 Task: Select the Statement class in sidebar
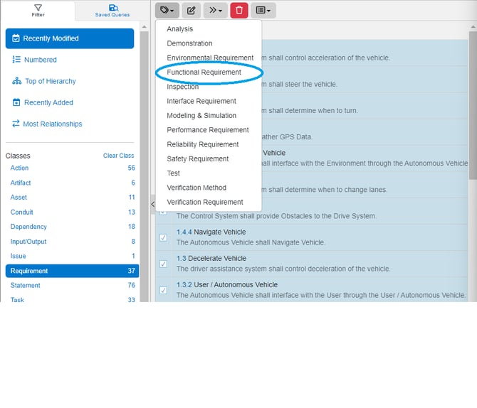pos(26,285)
